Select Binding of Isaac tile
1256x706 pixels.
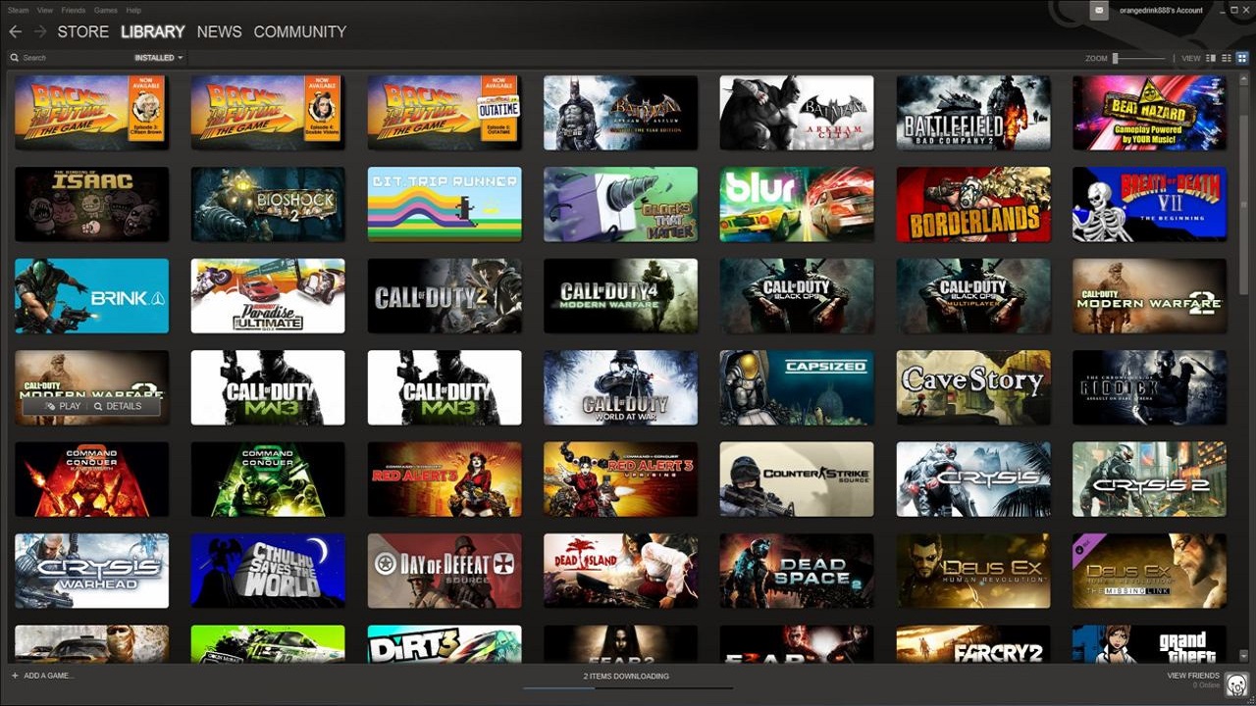(92, 204)
